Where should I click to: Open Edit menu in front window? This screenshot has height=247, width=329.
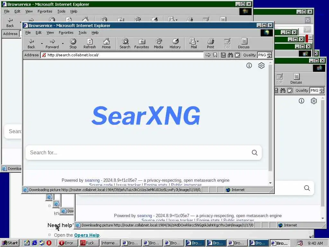click(39, 32)
